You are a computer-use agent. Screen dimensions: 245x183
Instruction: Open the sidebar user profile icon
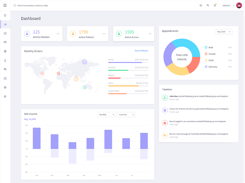pyautogui.click(x=5, y=60)
